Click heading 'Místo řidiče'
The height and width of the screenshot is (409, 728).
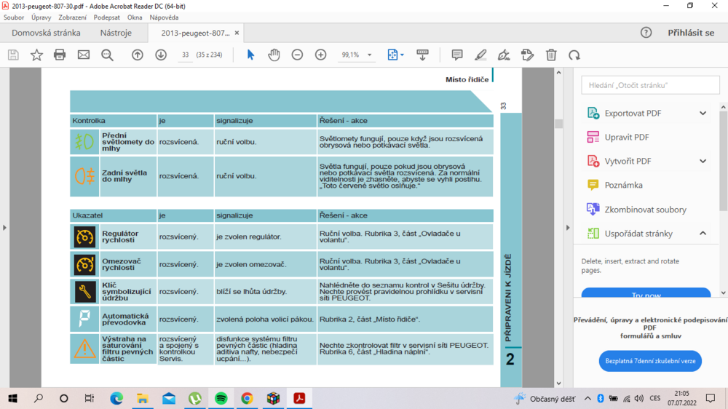[467, 79]
